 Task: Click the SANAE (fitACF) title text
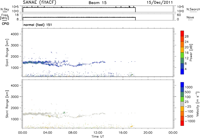[39, 2]
